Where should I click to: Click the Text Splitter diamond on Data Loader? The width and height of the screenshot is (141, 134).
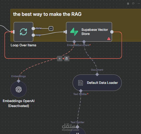pyautogui.click(x=81, y=91)
